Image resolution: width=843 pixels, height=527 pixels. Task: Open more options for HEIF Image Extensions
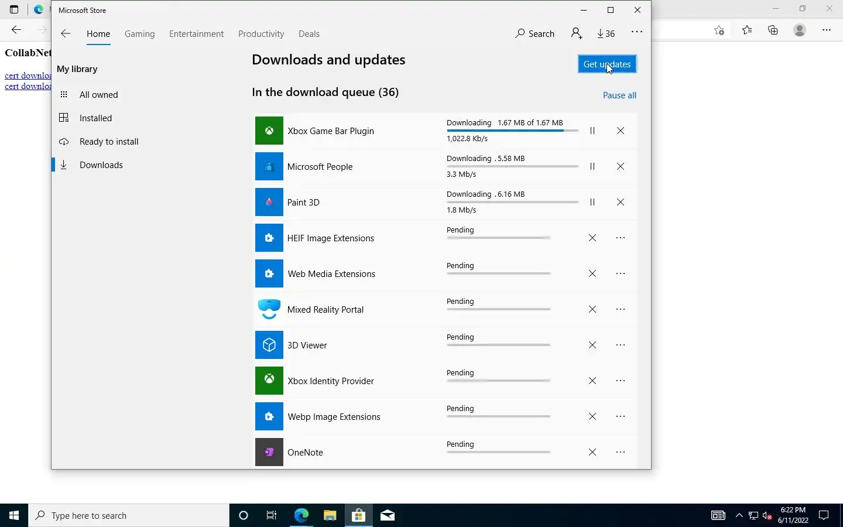coord(621,238)
